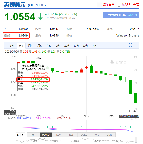Switch to the 60分 chart tab
Image resolution: width=143 pixels, height=144 pixels.
pyautogui.click(x=85, y=46)
